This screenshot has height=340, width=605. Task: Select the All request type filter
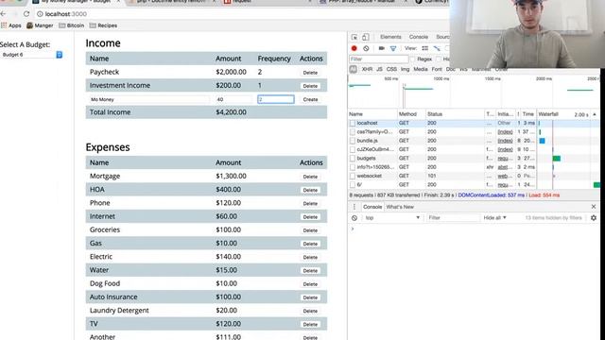[x=353, y=69]
